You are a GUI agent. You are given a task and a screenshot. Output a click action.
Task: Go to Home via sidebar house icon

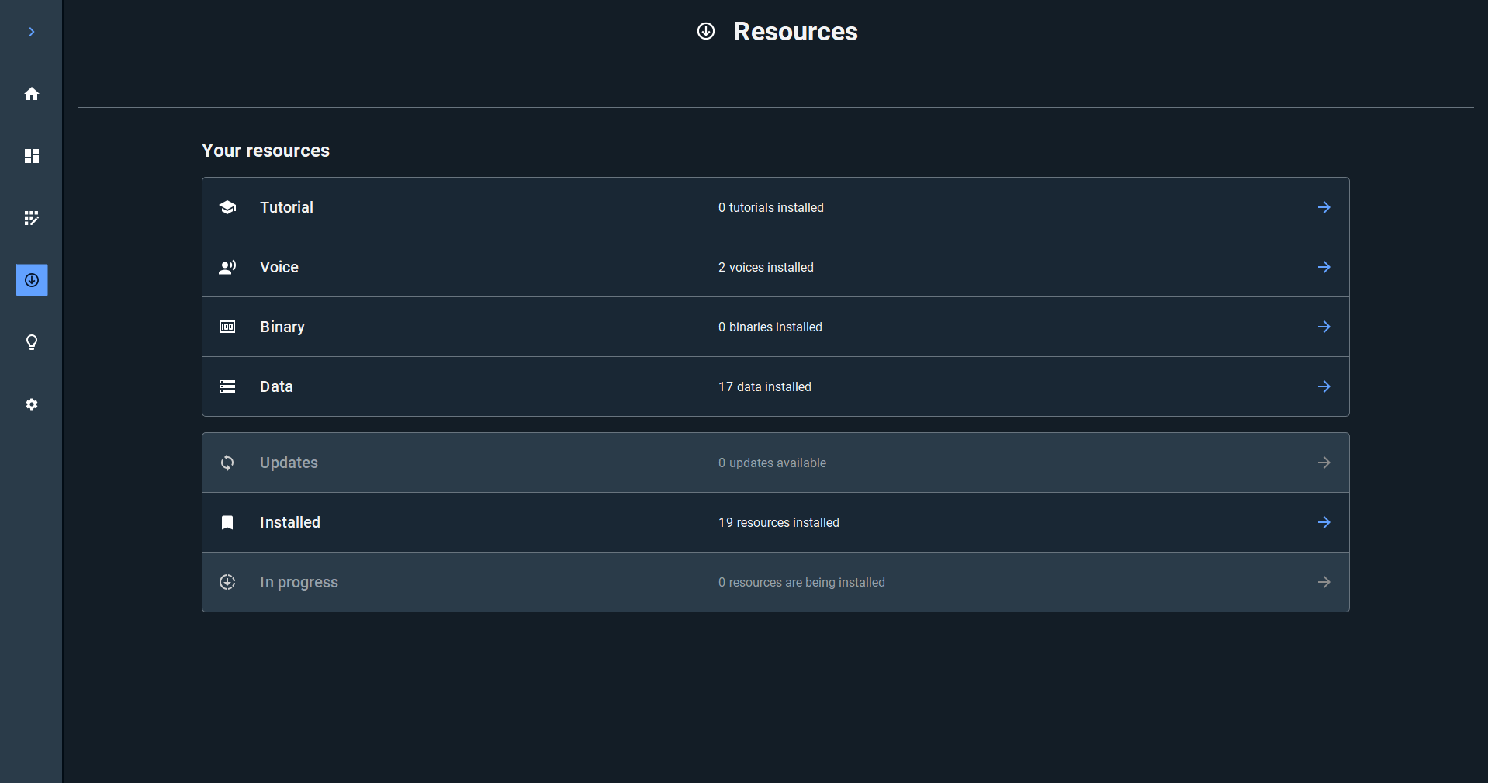coord(32,94)
